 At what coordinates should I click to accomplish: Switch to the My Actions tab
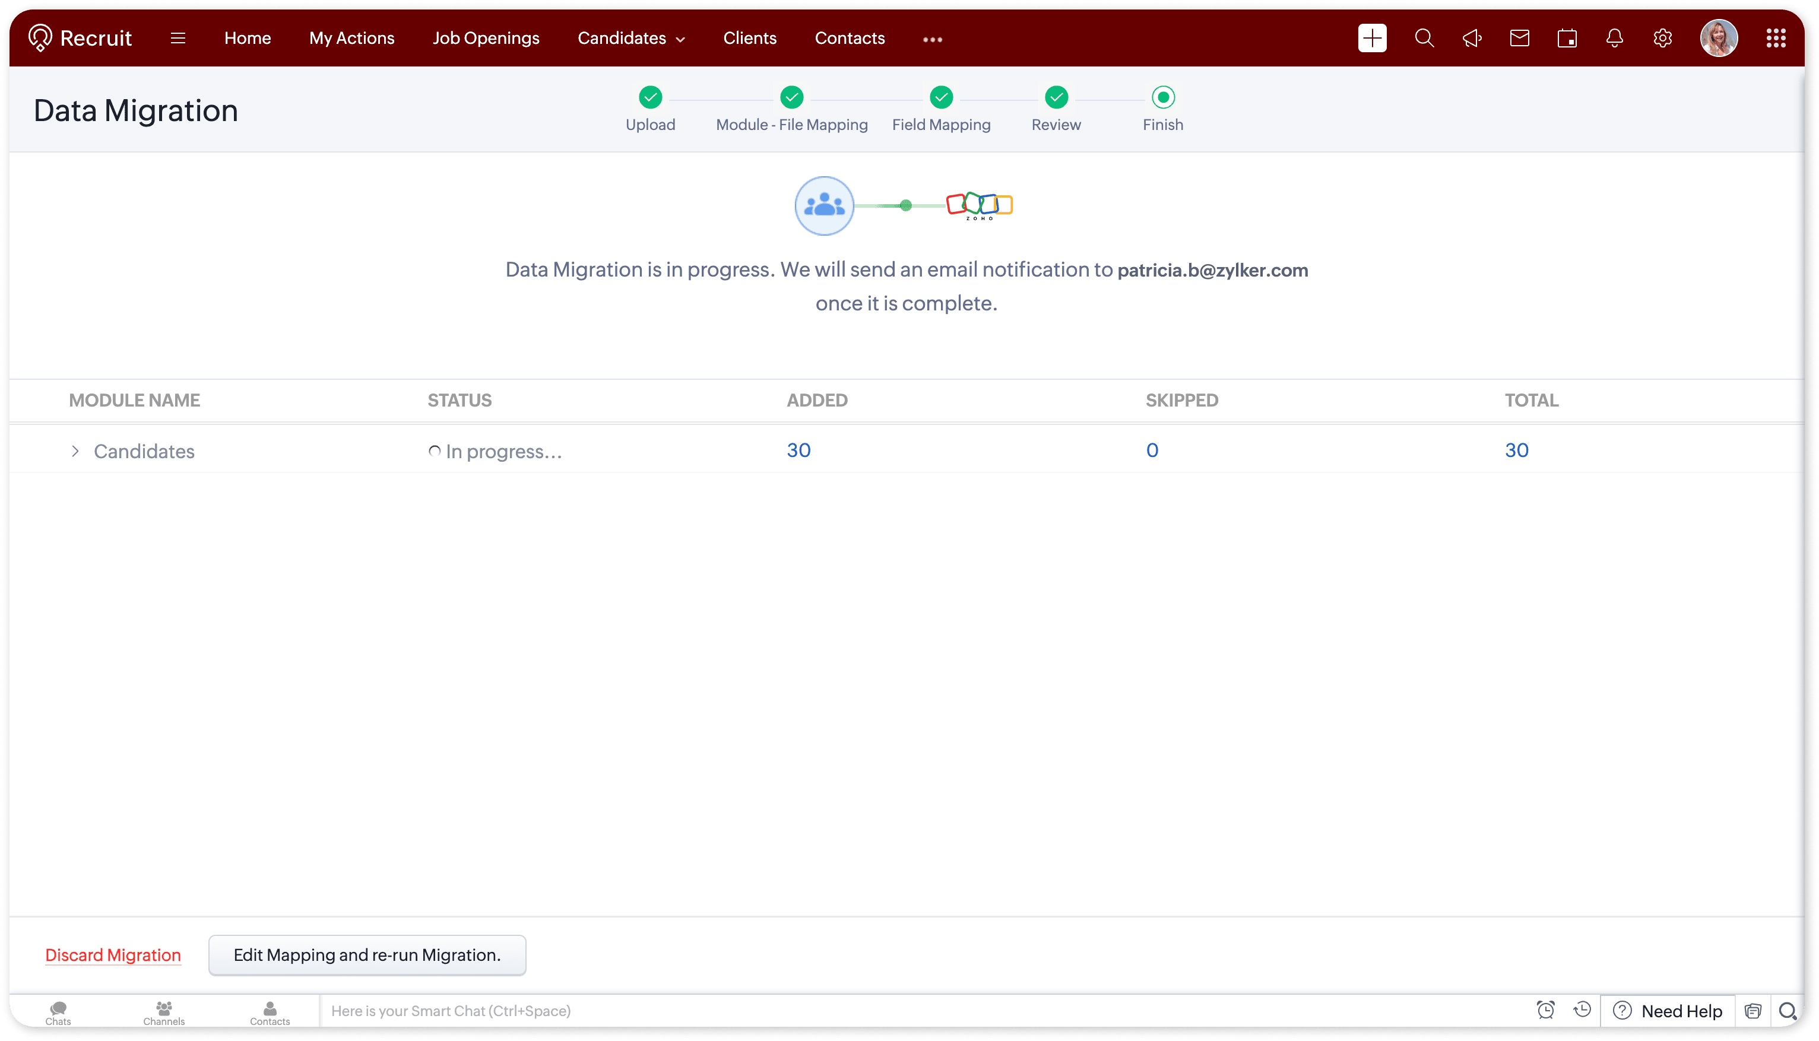(x=351, y=38)
